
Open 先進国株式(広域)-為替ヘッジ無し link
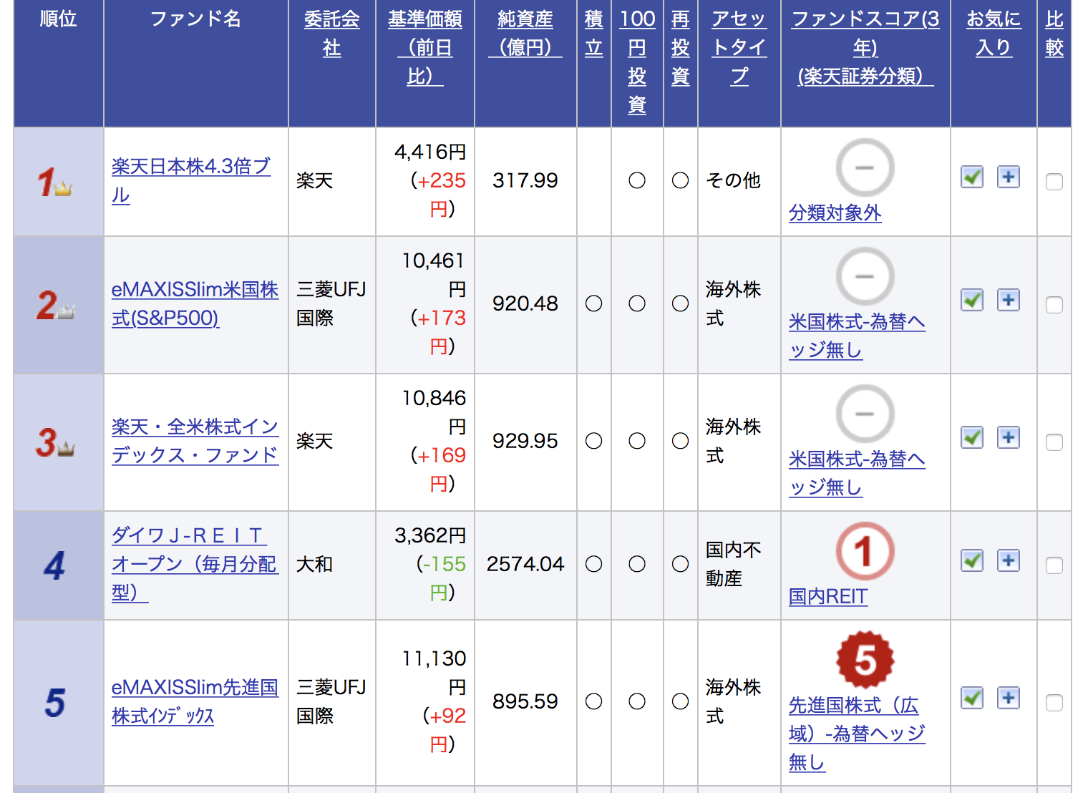(857, 734)
